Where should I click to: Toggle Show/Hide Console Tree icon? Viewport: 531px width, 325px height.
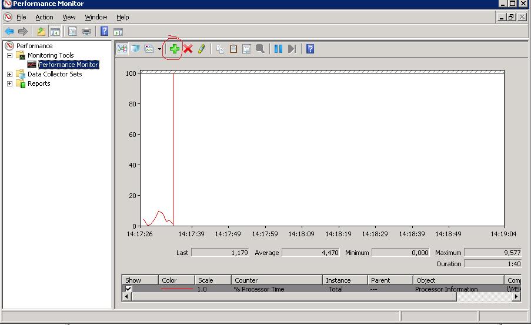55,32
